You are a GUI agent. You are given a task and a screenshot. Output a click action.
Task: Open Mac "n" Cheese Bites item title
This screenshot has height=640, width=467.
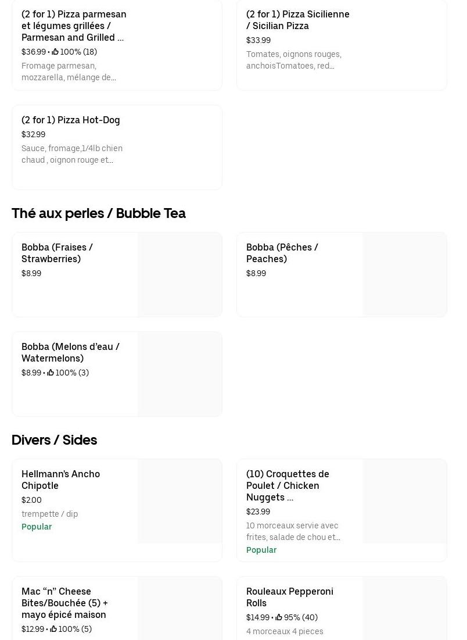coord(64,603)
